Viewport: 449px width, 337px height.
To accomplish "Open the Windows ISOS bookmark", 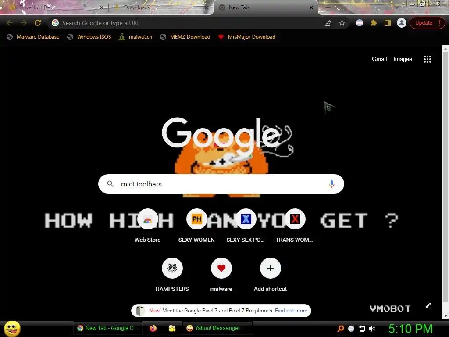I will 89,37.
